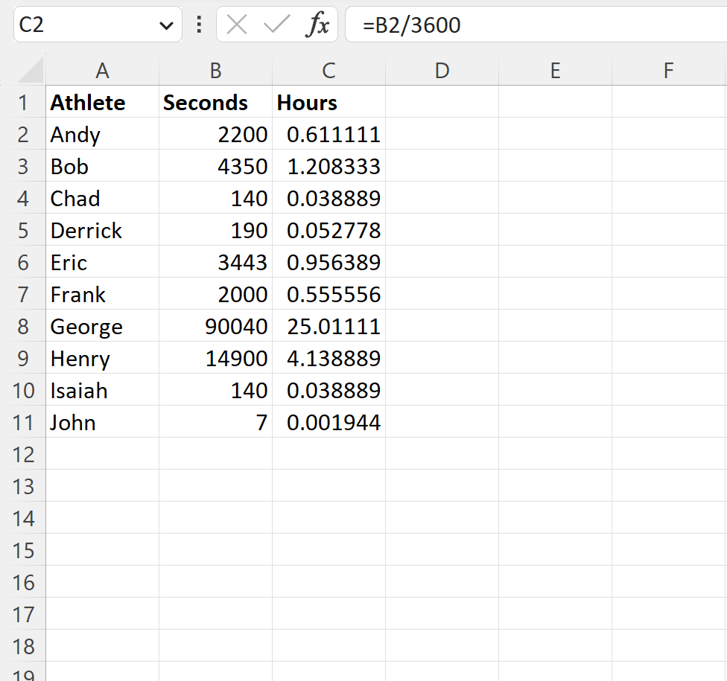
Task: Select row 8 by its row number
Action: pos(23,326)
